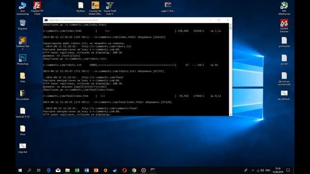The height and width of the screenshot is (174, 310).
Task: Select the Virus folder on desktop
Action: [23, 130]
